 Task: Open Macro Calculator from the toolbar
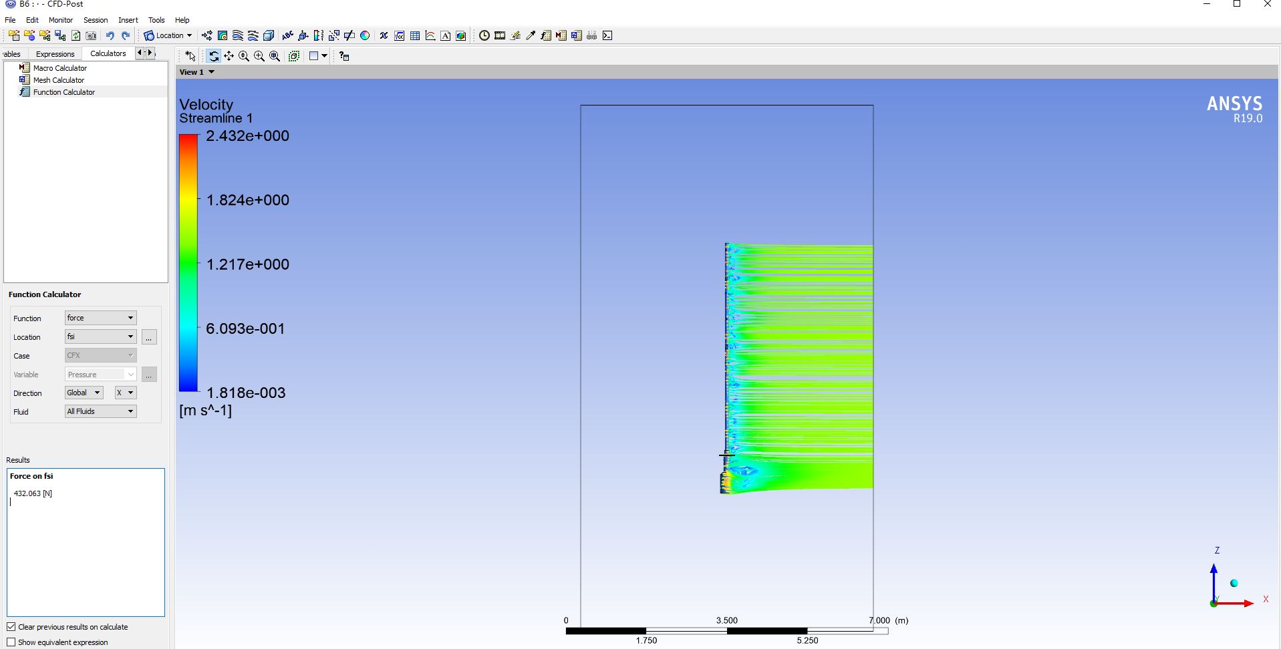coord(561,35)
